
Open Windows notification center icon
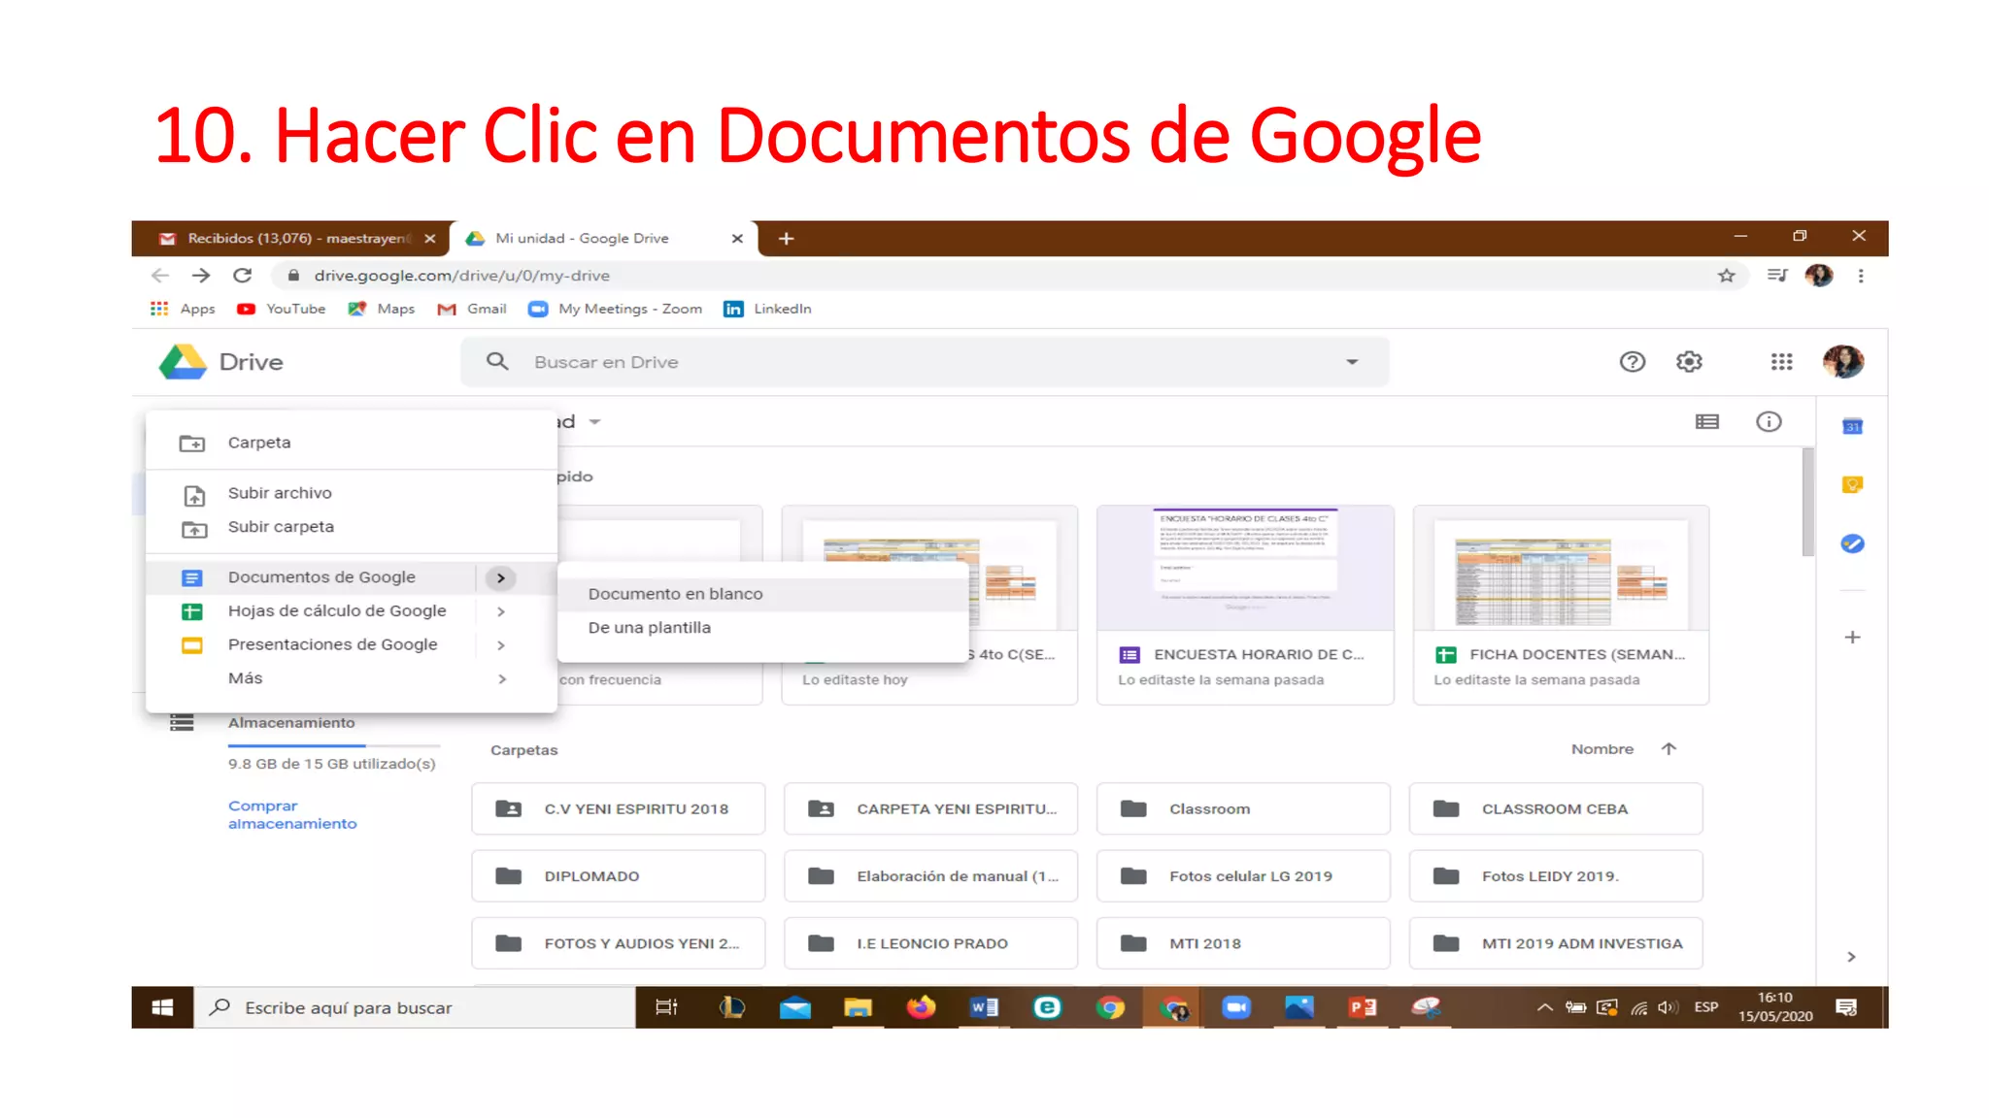click(1846, 1007)
